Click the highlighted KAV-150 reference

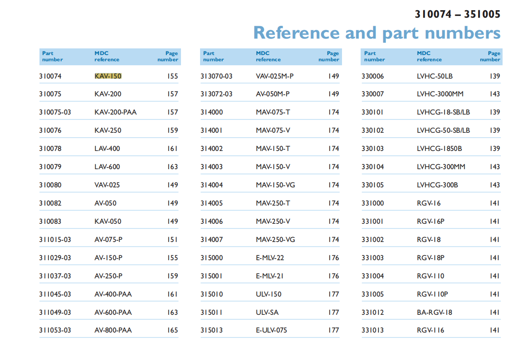[108, 76]
